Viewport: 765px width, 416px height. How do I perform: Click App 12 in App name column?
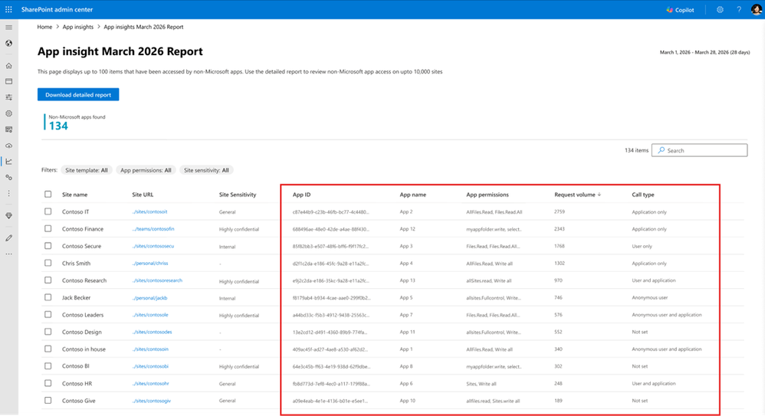[407, 229]
